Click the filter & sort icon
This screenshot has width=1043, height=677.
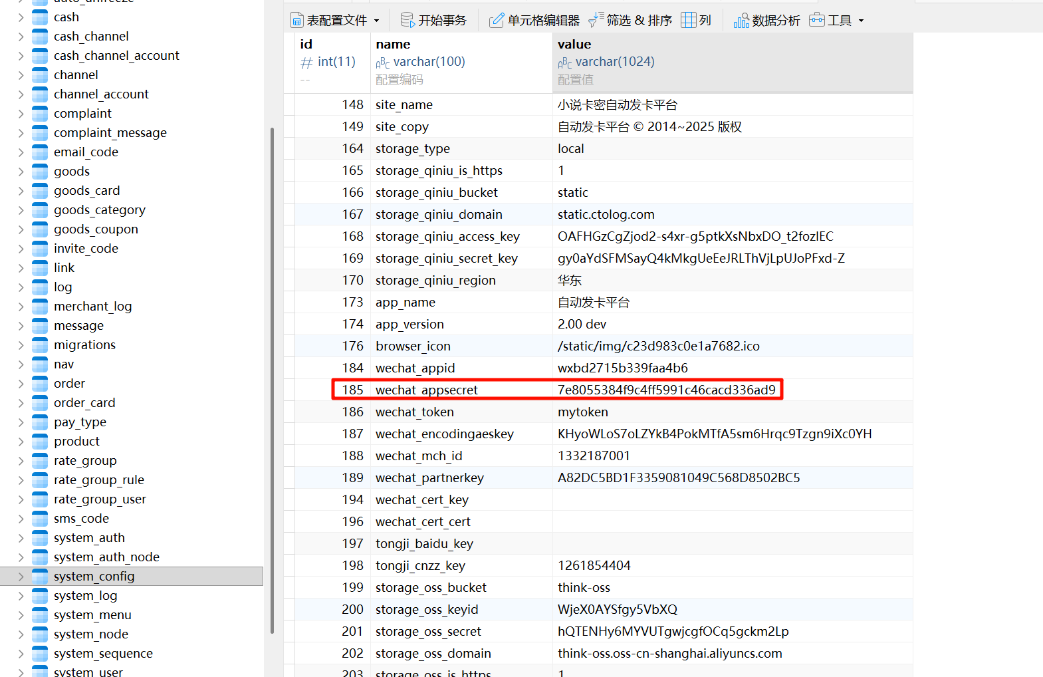click(596, 21)
